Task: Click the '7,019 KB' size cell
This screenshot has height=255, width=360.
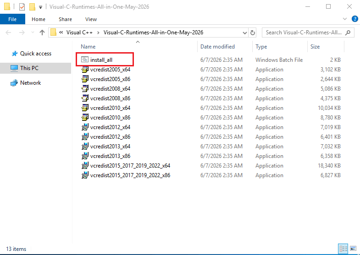Action: (x=331, y=127)
